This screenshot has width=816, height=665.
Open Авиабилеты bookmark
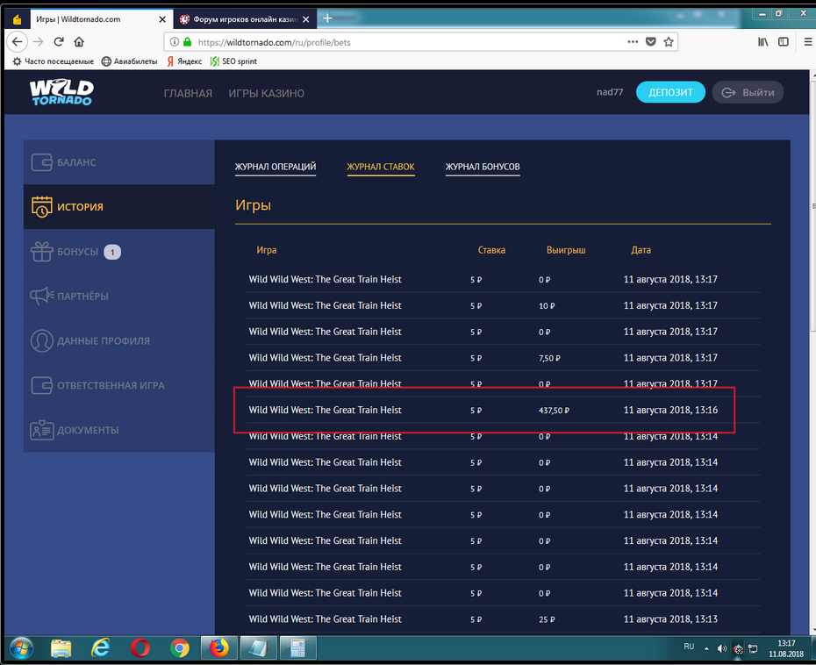coord(130,61)
